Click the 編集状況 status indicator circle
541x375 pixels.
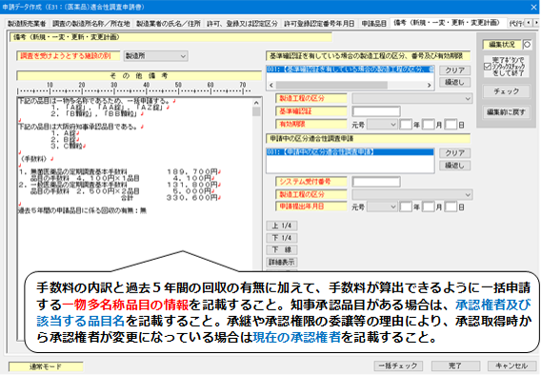(527, 45)
